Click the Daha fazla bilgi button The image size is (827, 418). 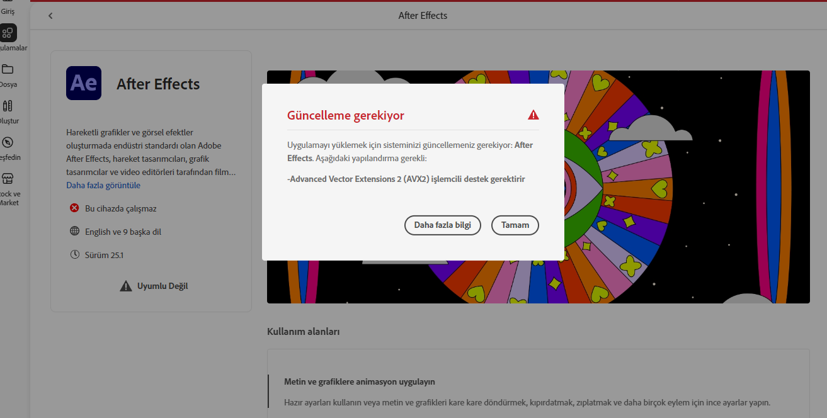click(x=442, y=225)
